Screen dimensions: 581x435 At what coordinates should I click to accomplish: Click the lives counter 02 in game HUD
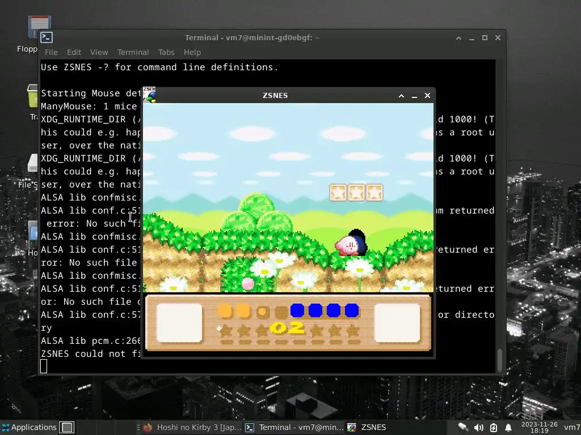(288, 328)
